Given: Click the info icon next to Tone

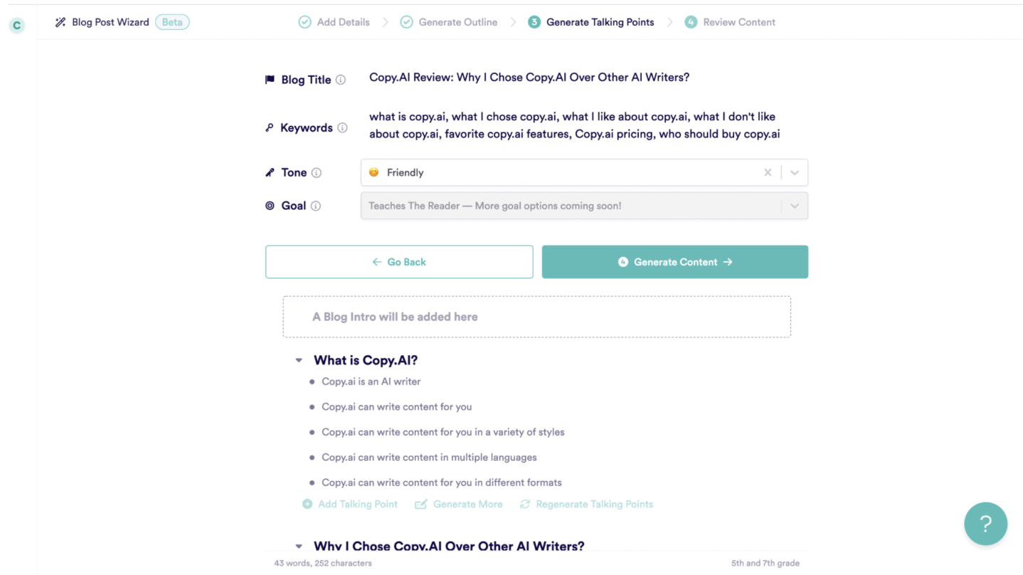Looking at the screenshot, I should click(x=317, y=173).
